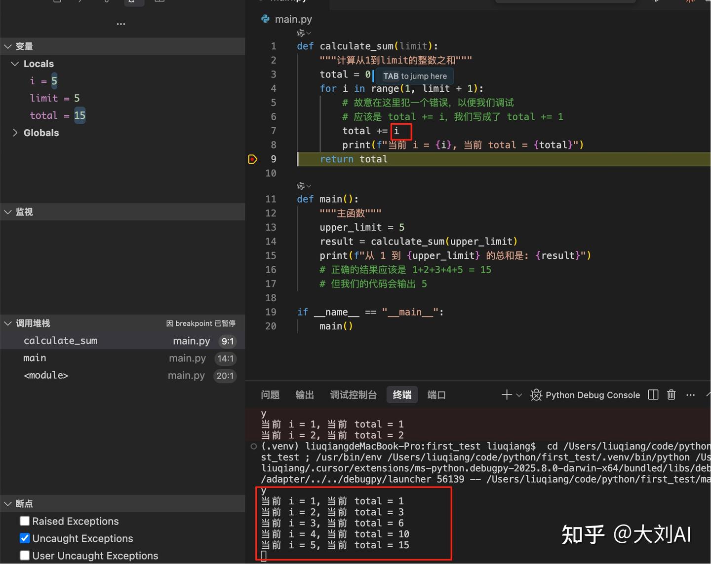Switch to the 调试控制台 panel tab
711x564 pixels.
(x=354, y=394)
